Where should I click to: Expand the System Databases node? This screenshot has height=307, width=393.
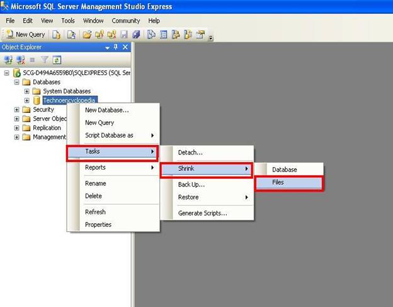27,91
